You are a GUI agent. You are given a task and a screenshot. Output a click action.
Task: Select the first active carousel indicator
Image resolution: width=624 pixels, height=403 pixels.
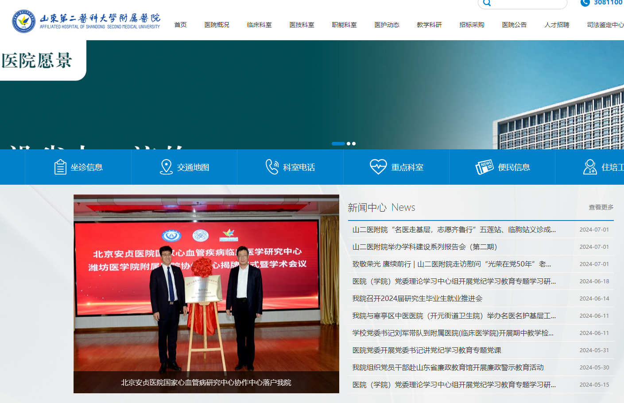pos(338,144)
